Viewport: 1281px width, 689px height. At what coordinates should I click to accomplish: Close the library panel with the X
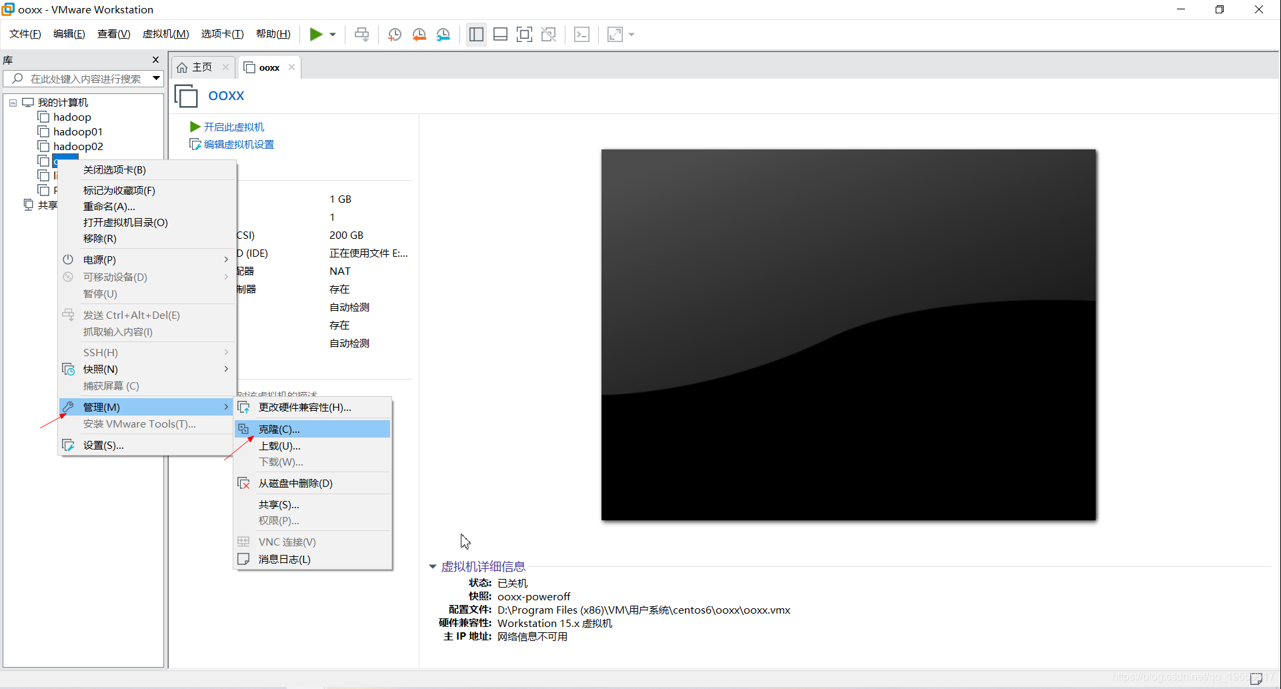pos(155,60)
